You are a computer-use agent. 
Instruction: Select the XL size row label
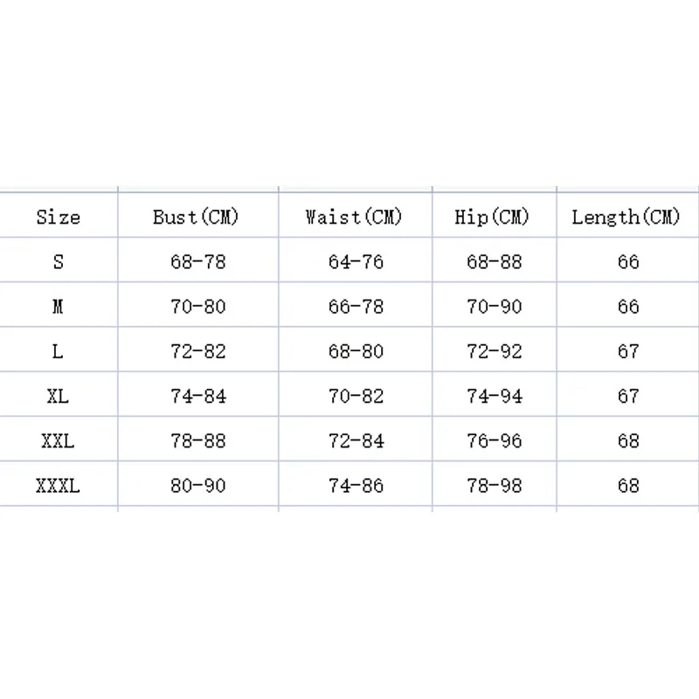tap(58, 396)
